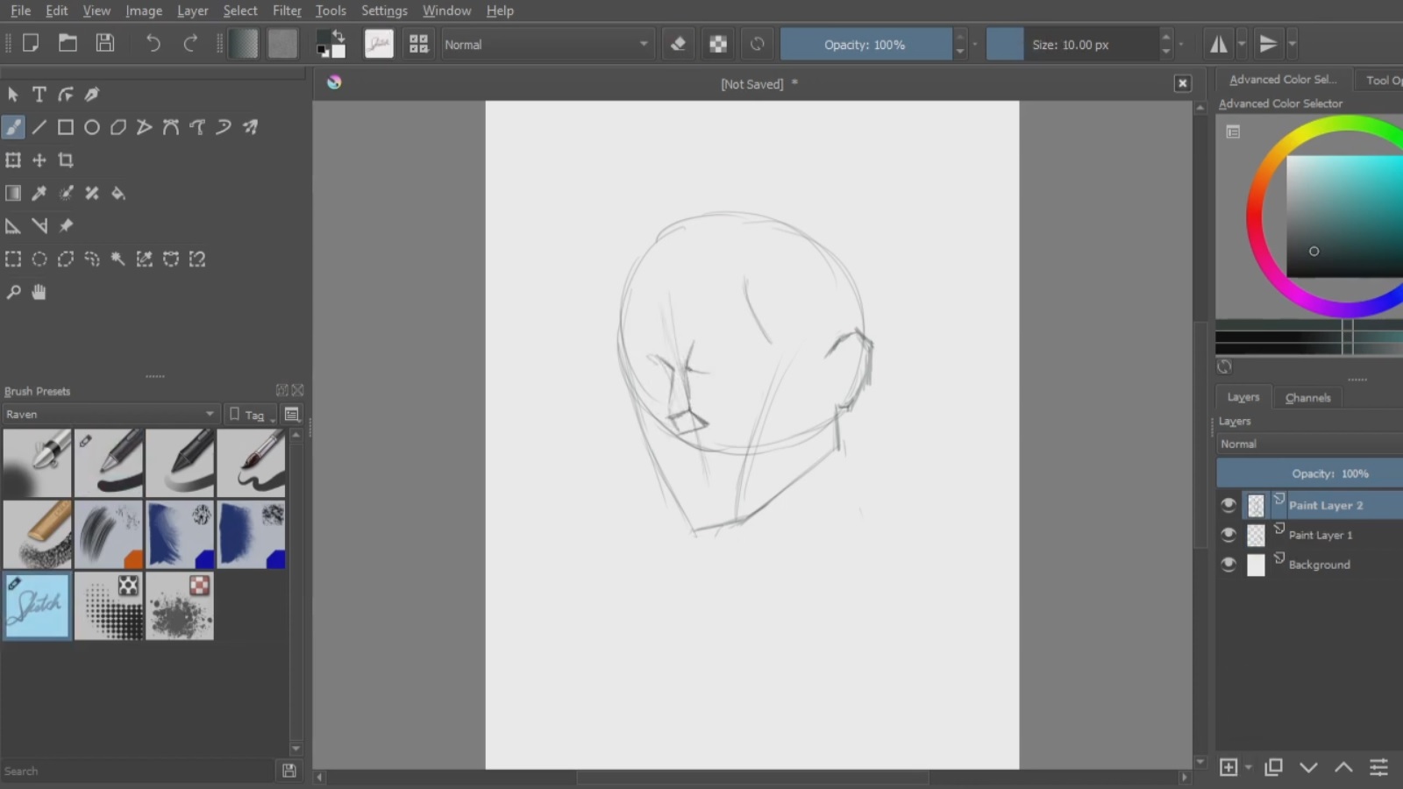The height and width of the screenshot is (789, 1403).
Task: Select the Measure distance tool
Action: pyautogui.click(x=39, y=226)
